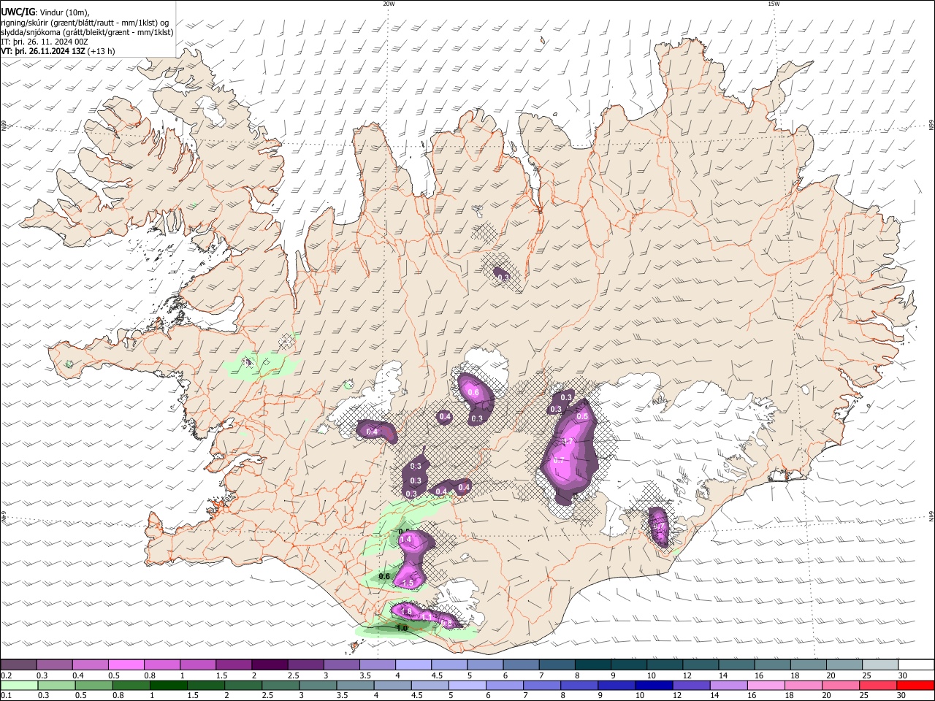Select the 'IT: þri. 26. 11. 2024 00Z' line
The height and width of the screenshot is (701, 935).
click(45, 42)
